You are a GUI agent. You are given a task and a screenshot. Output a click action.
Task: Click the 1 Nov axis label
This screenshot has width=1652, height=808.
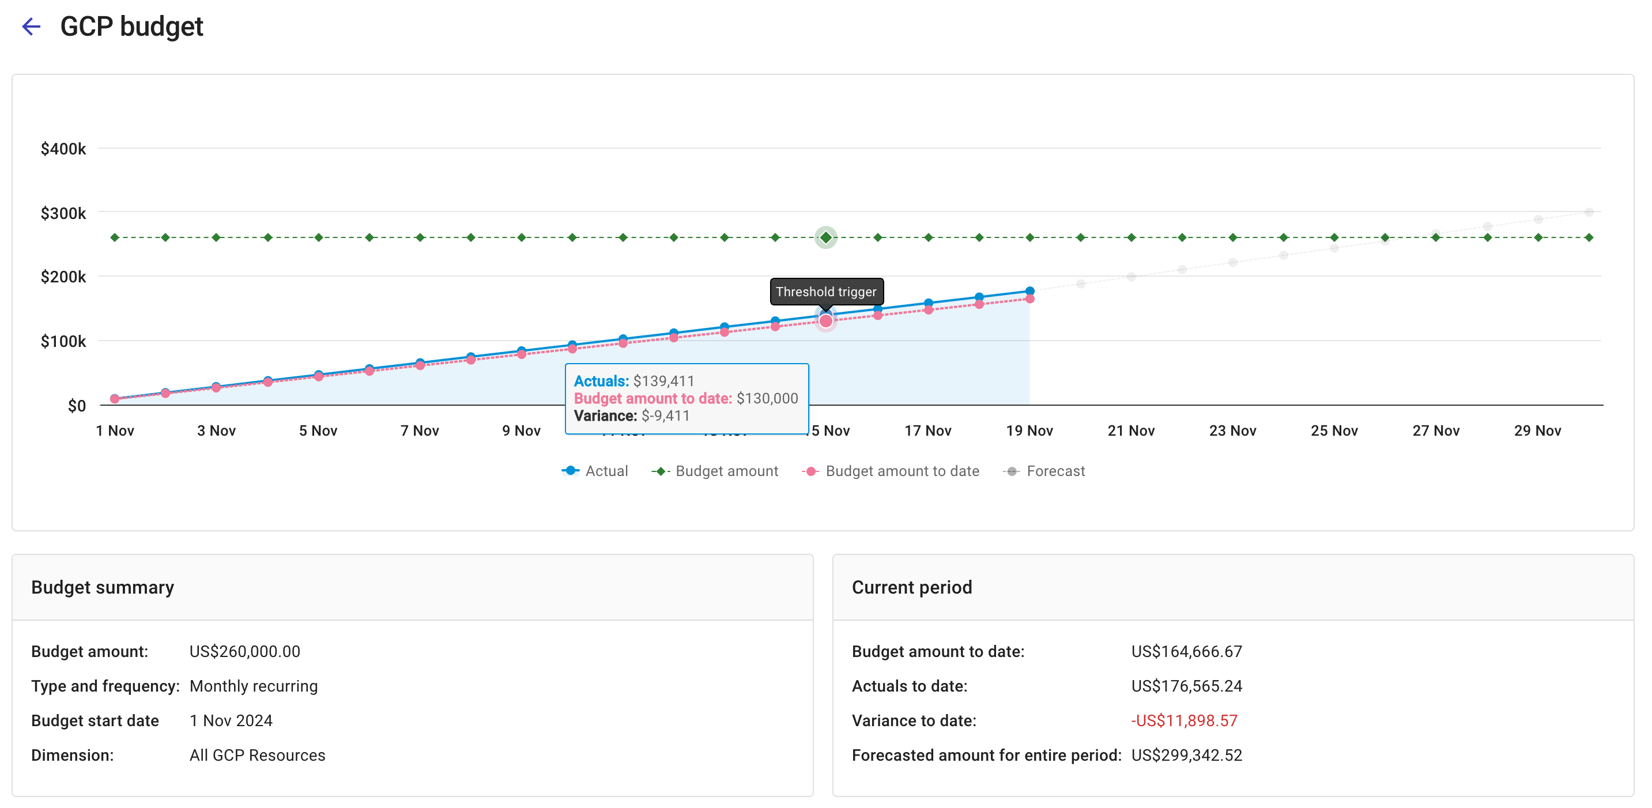115,431
